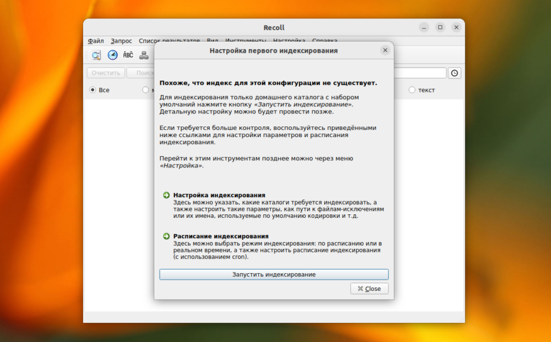Click into the search query input field
The height and width of the screenshot is (342, 551).
pos(419,73)
